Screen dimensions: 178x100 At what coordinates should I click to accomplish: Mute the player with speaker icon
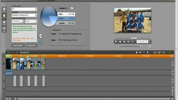pos(143,46)
